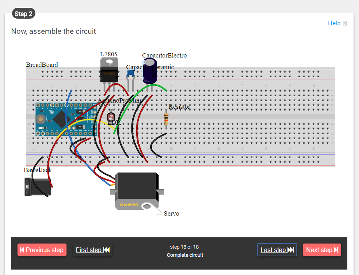This screenshot has width=359, height=275.
Task: Select the L7805 voltage regulator
Action: click(x=109, y=72)
